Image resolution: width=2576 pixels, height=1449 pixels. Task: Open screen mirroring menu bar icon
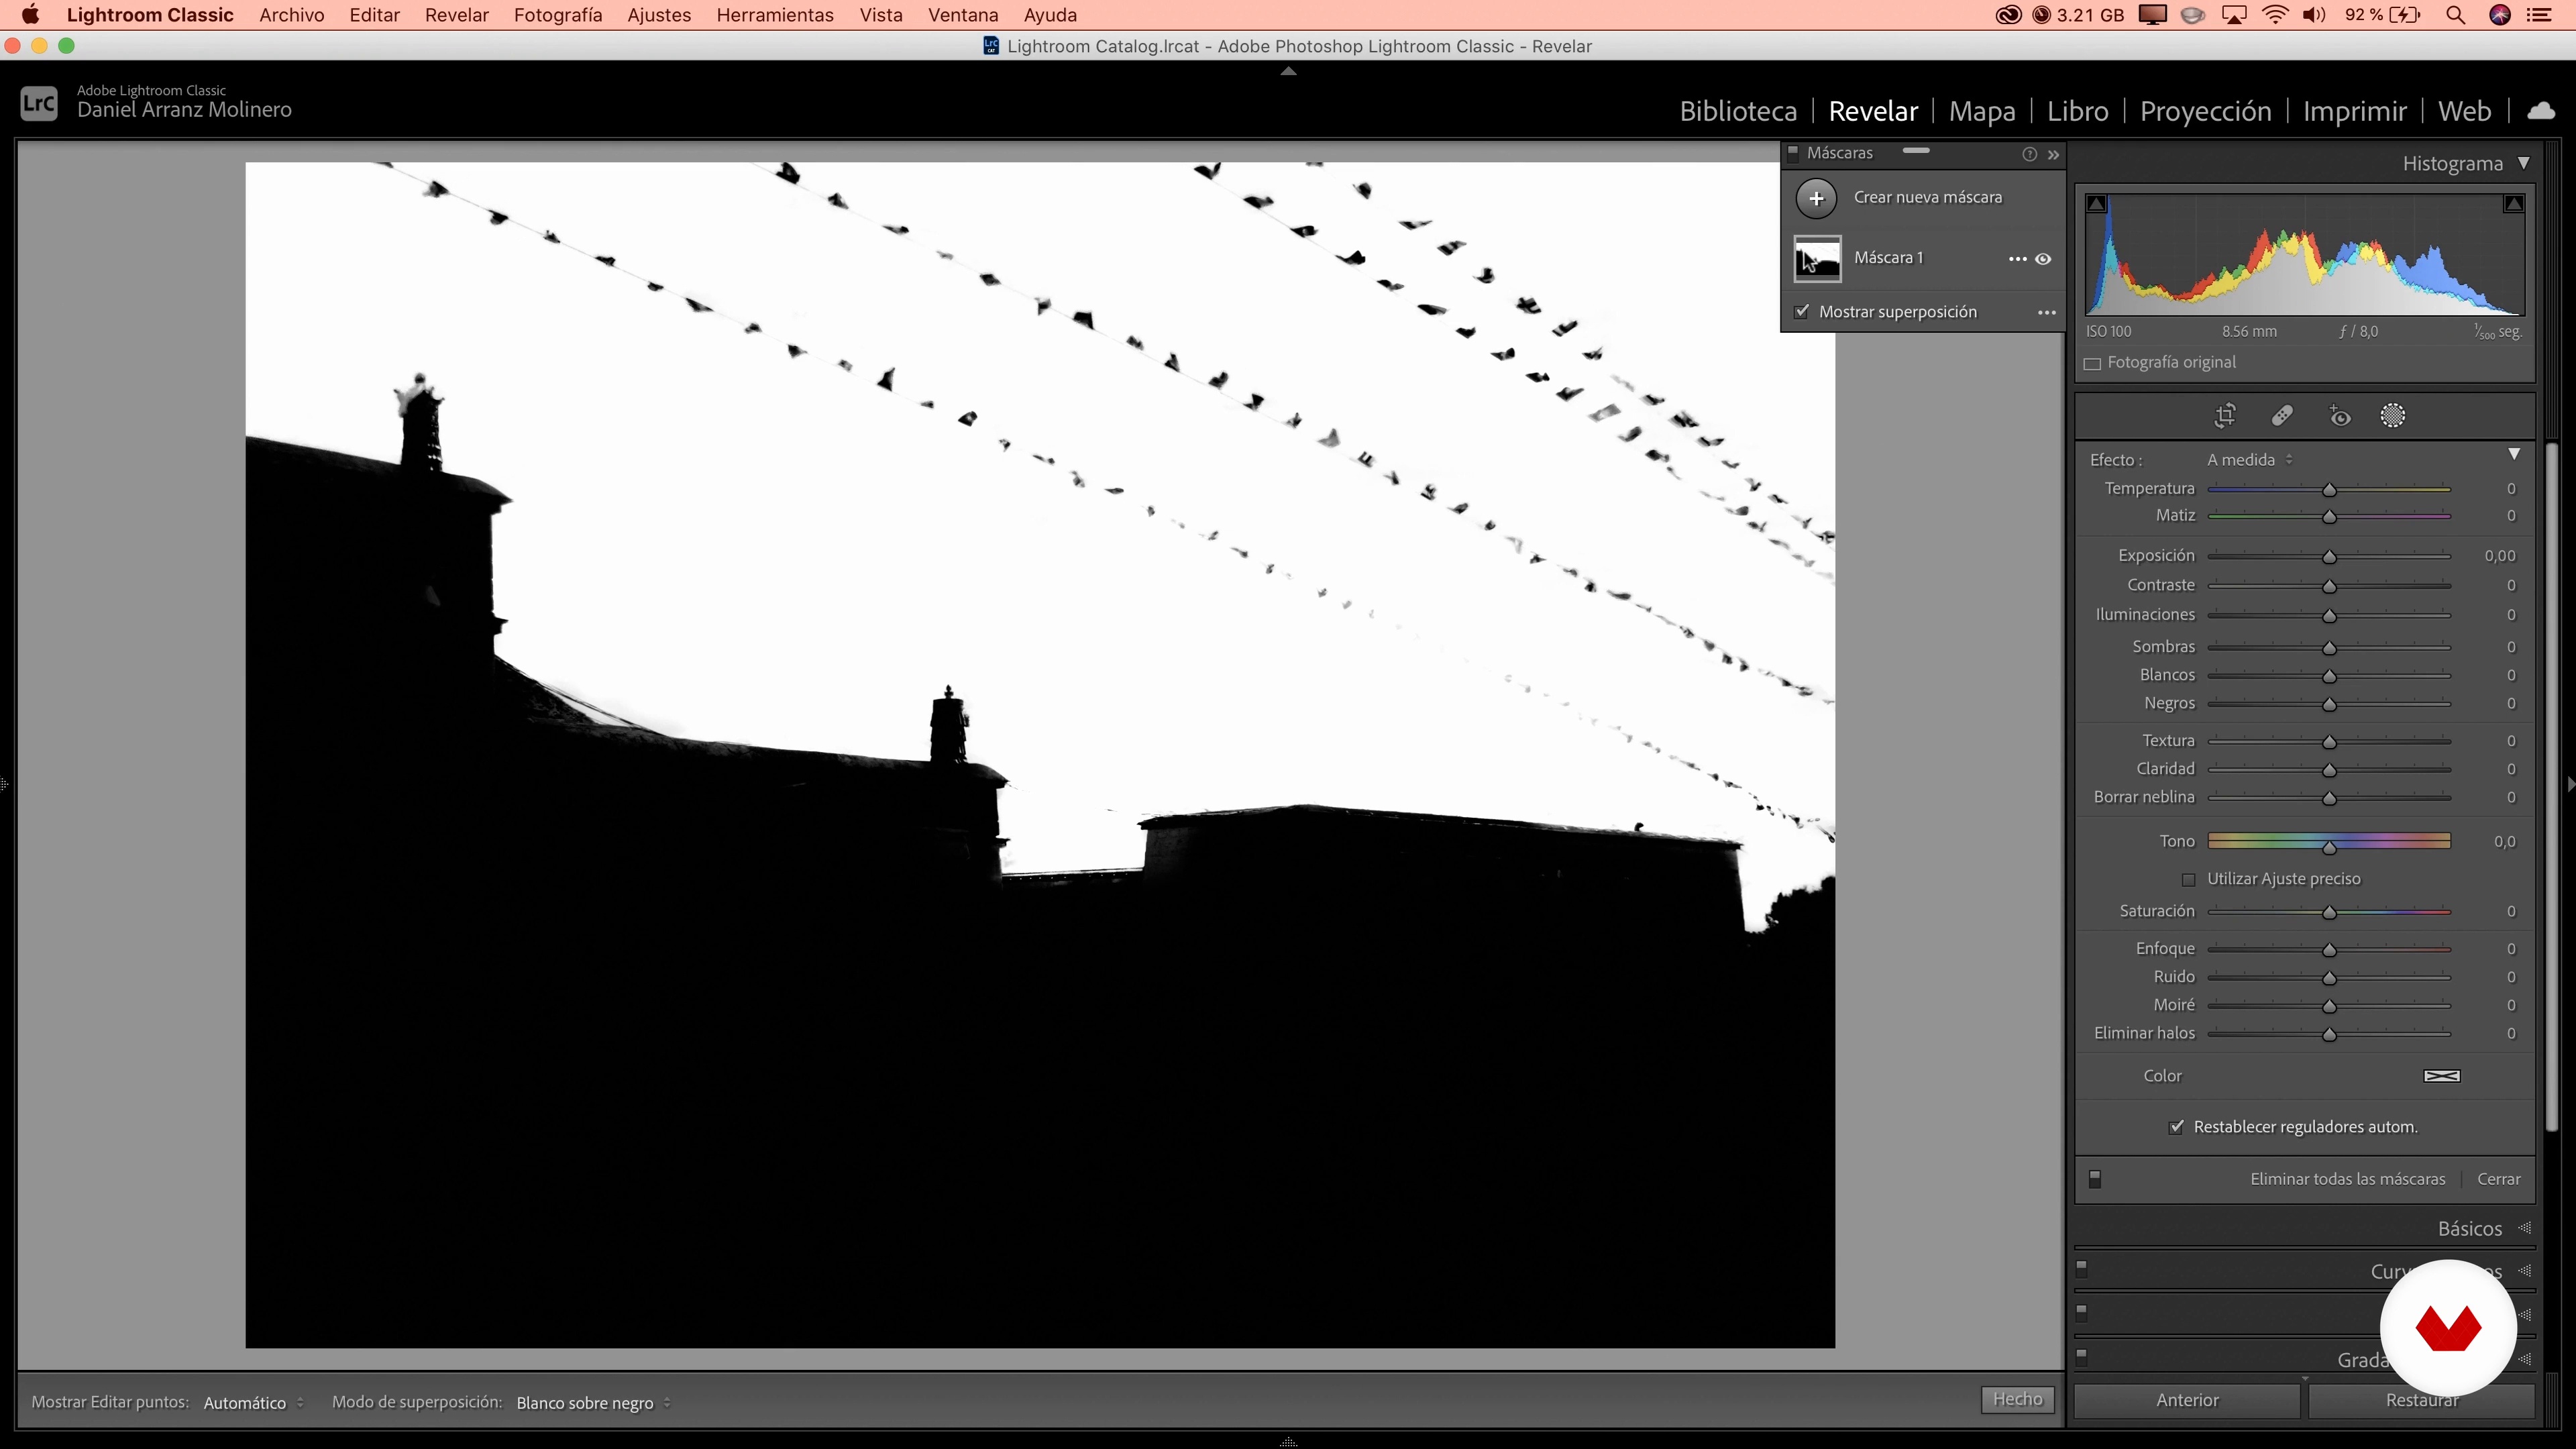click(x=2234, y=15)
